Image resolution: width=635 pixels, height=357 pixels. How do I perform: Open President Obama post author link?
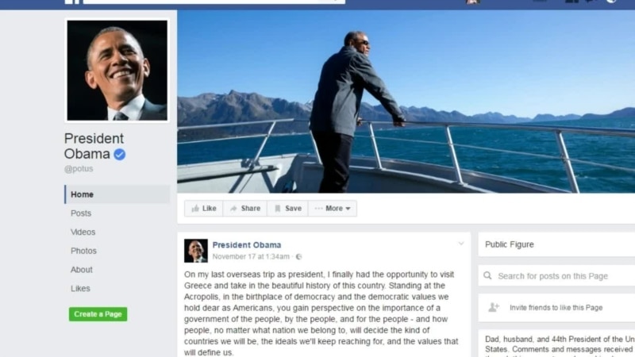pos(247,245)
